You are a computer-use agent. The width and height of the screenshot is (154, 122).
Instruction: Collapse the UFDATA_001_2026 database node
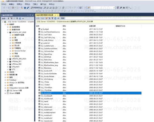pos(8,32)
